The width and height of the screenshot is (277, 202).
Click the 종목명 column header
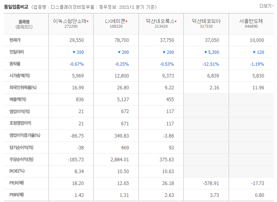click(x=24, y=22)
